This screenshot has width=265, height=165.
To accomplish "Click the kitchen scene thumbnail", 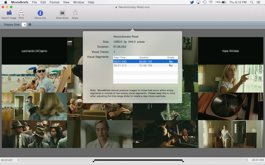I will click(x=34, y=106).
